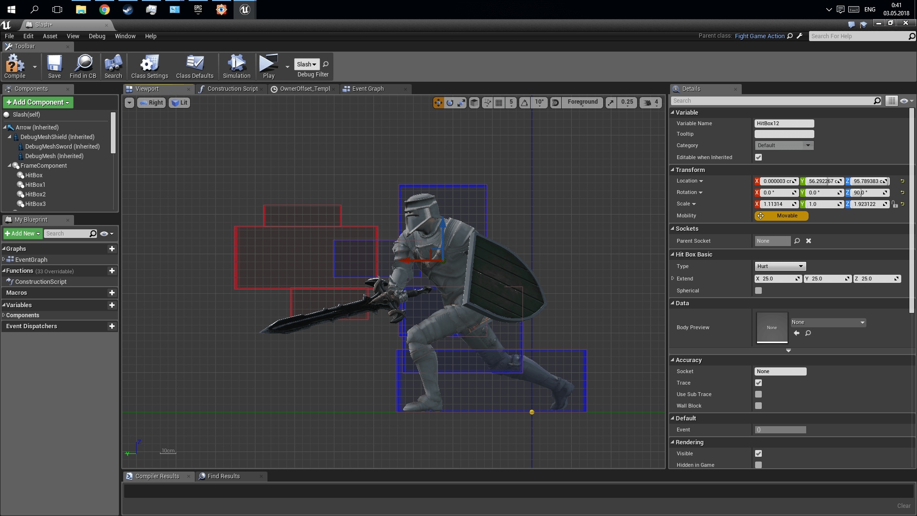Open Class Defaults
Viewport: 917px width, 516px height.
click(194, 66)
